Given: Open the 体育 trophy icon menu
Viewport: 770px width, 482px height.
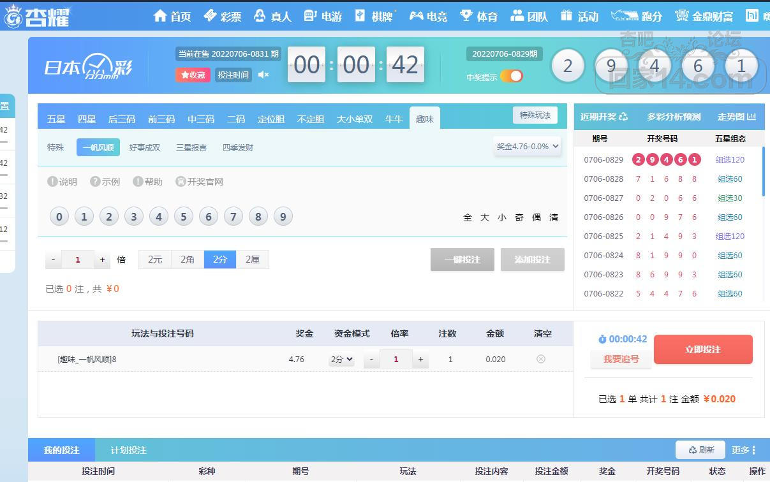Looking at the screenshot, I should (466, 16).
